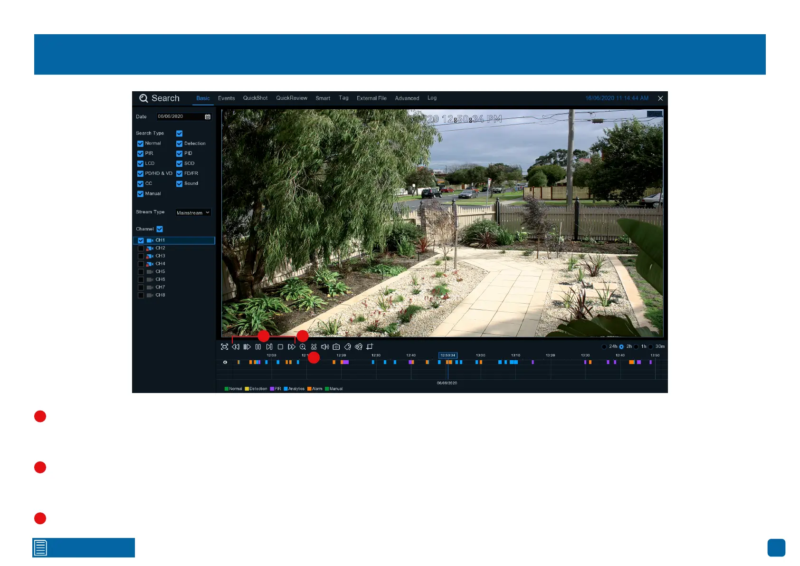
Task: Open the Stream Type Mainstream dropdown
Action: [x=193, y=213]
